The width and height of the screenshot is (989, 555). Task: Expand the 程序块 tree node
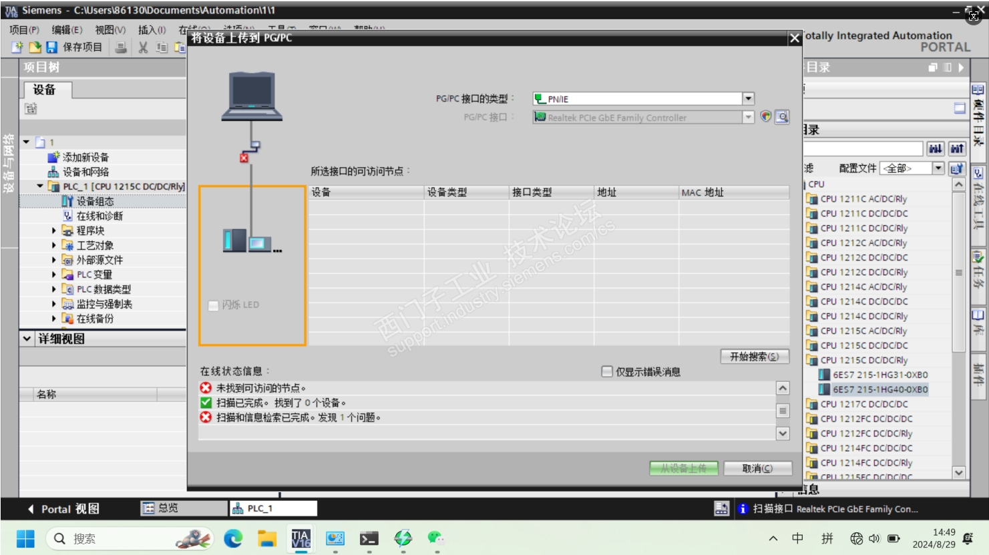(54, 230)
